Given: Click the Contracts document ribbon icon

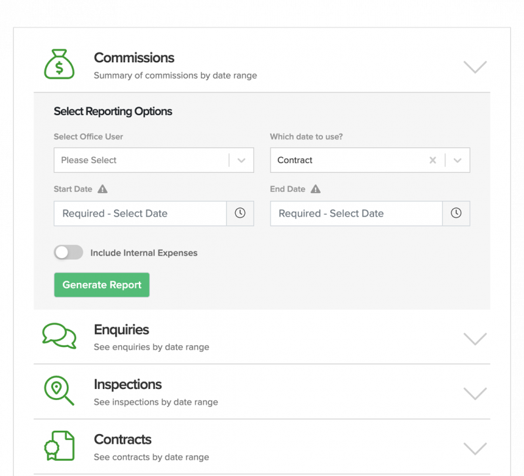Looking at the screenshot, I should click(59, 447).
